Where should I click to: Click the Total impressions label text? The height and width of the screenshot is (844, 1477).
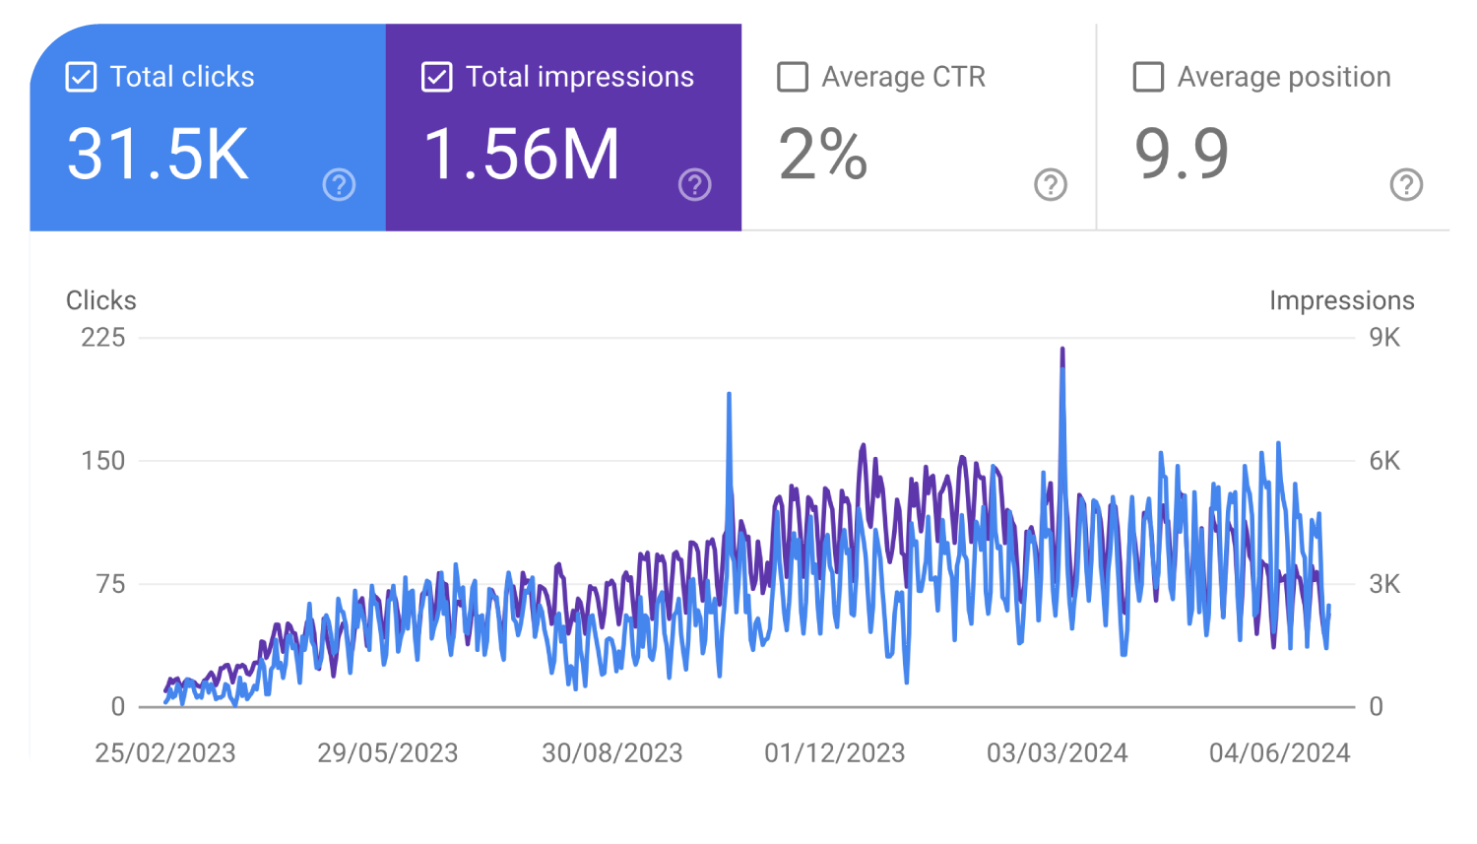coord(580,77)
